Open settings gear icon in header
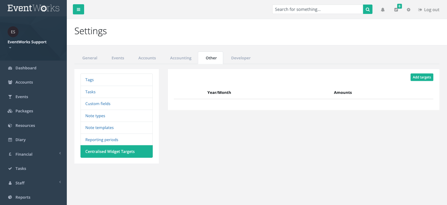The width and height of the screenshot is (447, 205). 409,10
